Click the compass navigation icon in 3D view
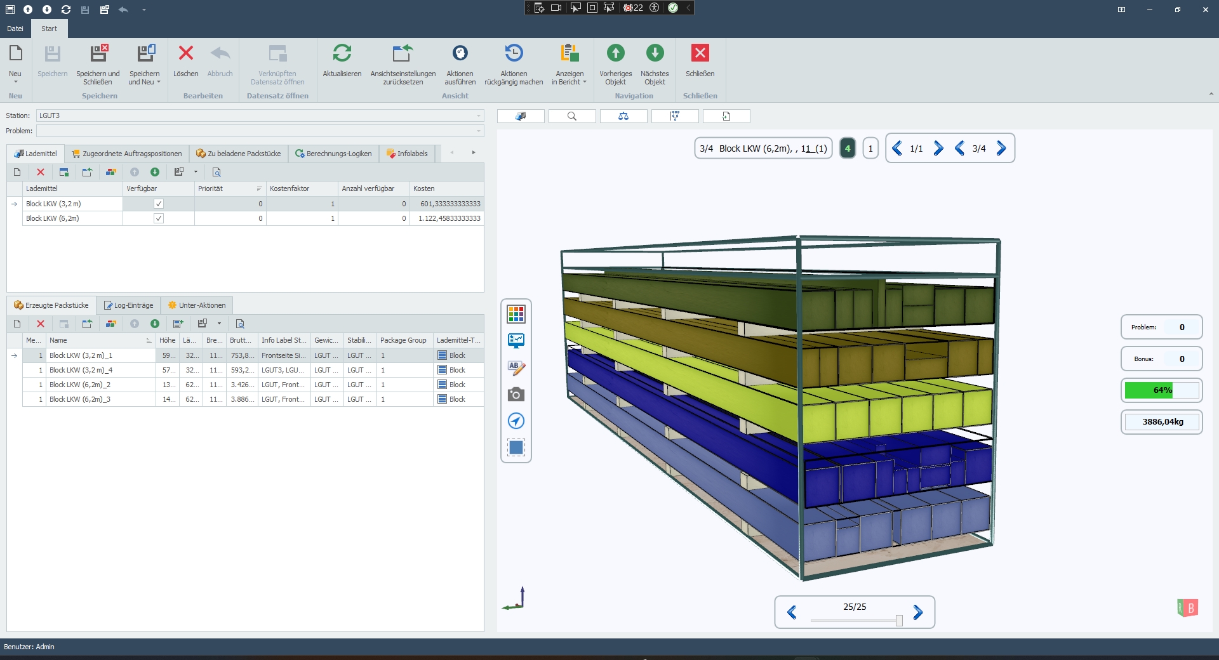Viewport: 1219px width, 660px height. pyautogui.click(x=516, y=421)
